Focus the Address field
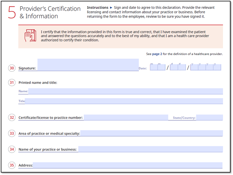Screen dimensions: 233x175 128,165
